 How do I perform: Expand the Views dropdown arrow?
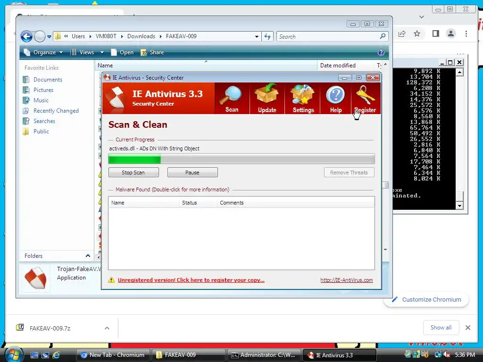point(102,52)
